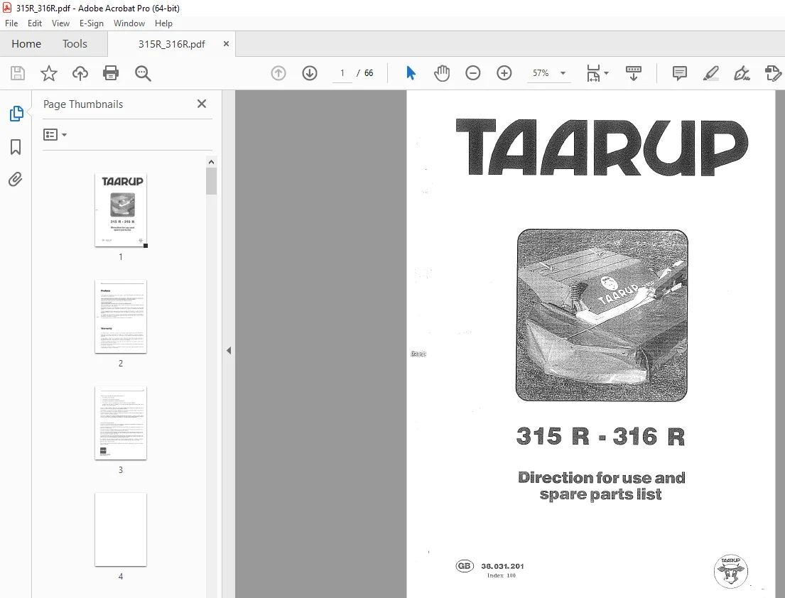Activate the Hand pan tool
This screenshot has width=785, height=598.
point(442,73)
